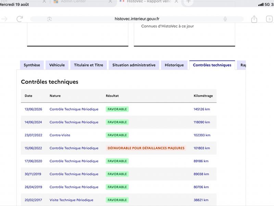Click the Nature column header
The width and height of the screenshot is (274, 206).
[55, 96]
